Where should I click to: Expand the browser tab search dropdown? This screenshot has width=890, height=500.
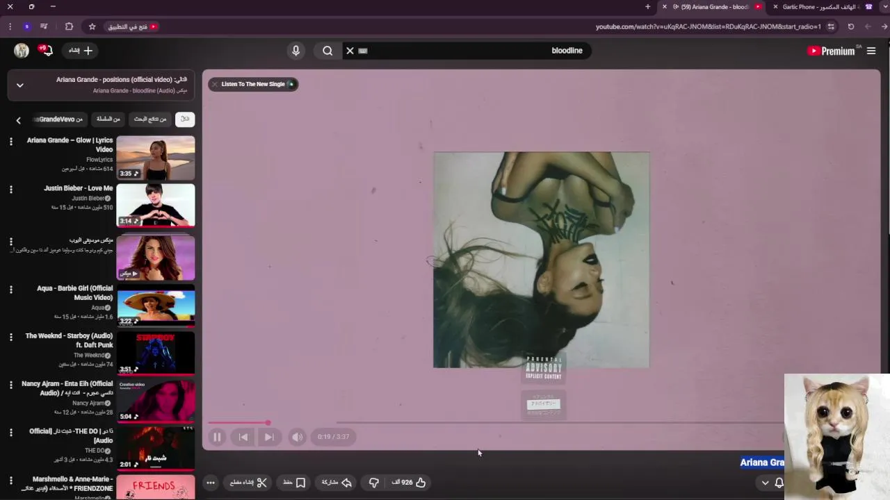coord(884,7)
